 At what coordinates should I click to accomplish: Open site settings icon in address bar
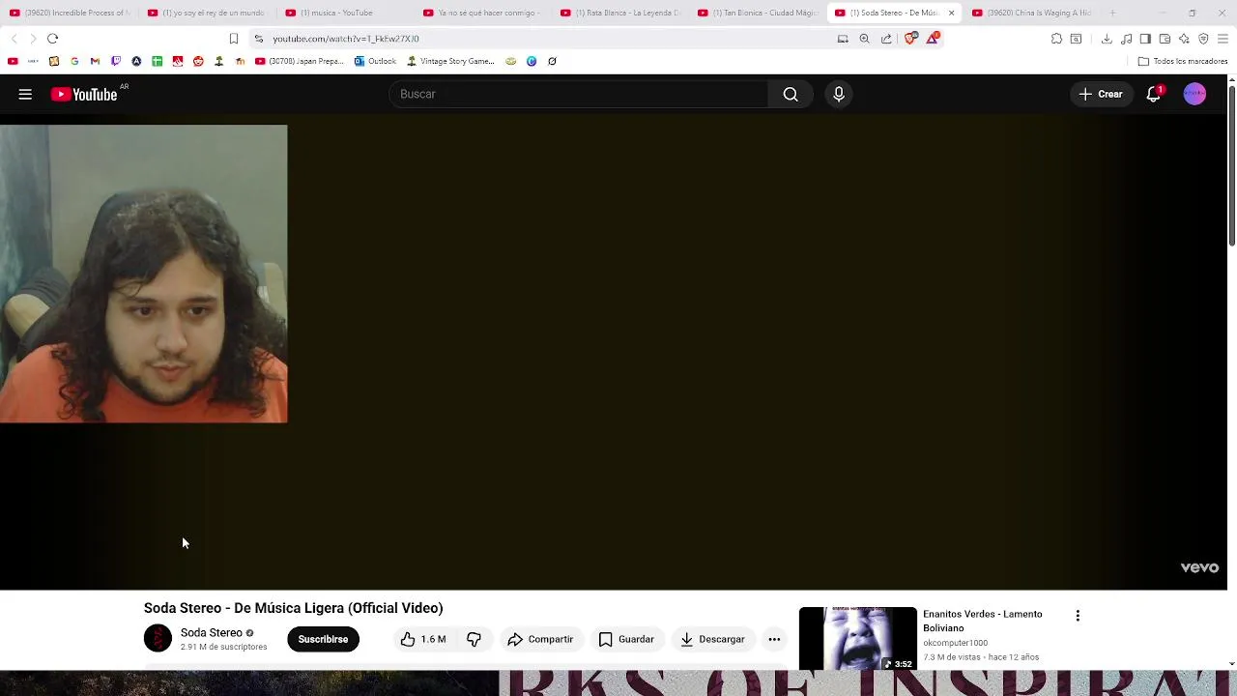(259, 39)
